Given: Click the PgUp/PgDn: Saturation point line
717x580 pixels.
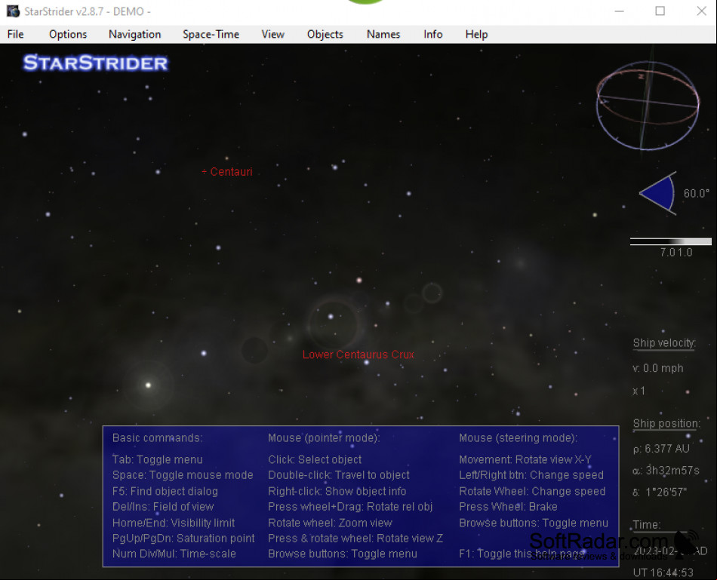Looking at the screenshot, I should [183, 539].
